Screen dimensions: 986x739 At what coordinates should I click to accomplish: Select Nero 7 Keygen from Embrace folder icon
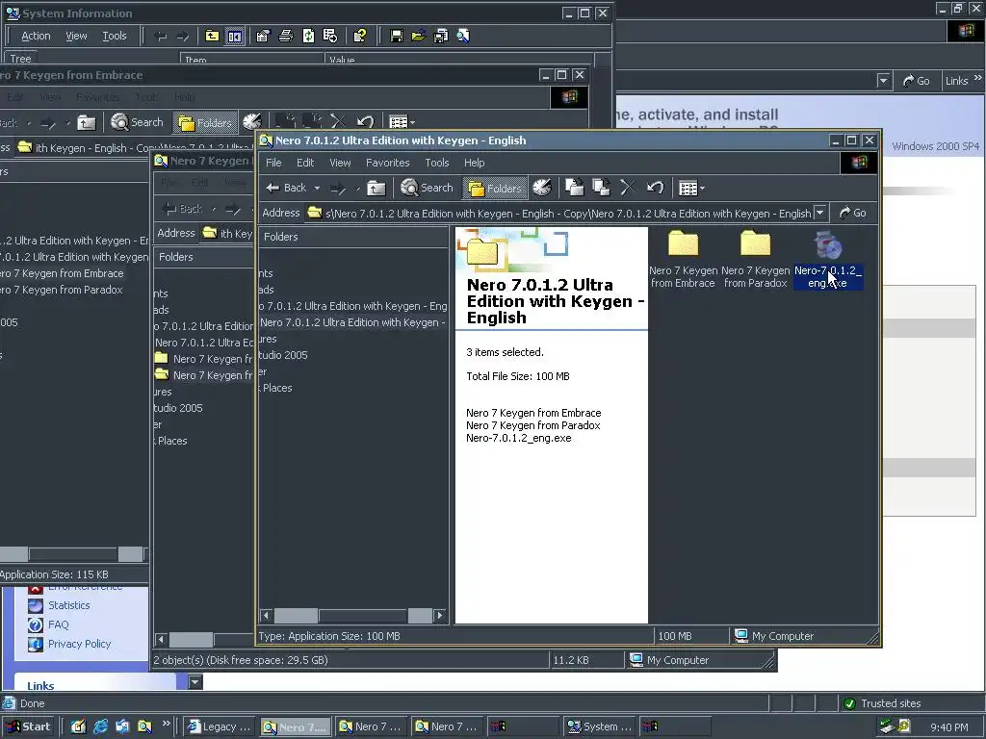[684, 243]
